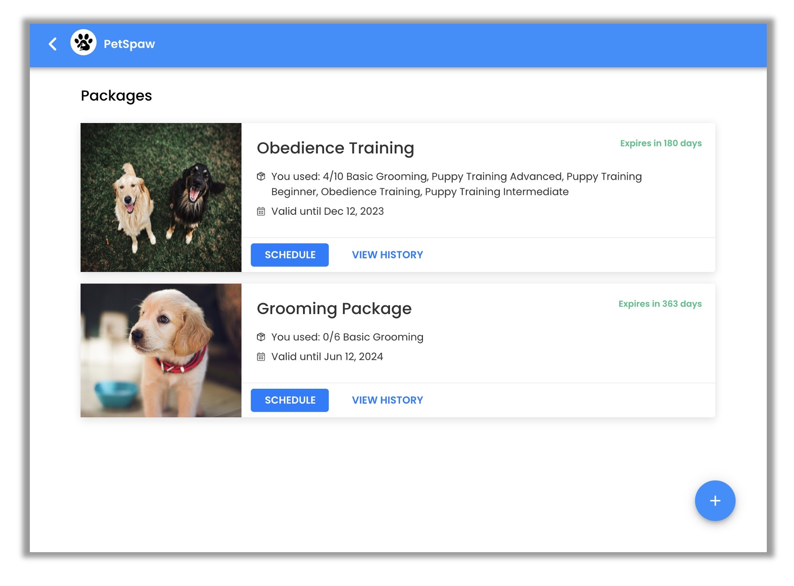Schedule an Obedience Training session
This screenshot has height=586, width=794.
(x=290, y=255)
